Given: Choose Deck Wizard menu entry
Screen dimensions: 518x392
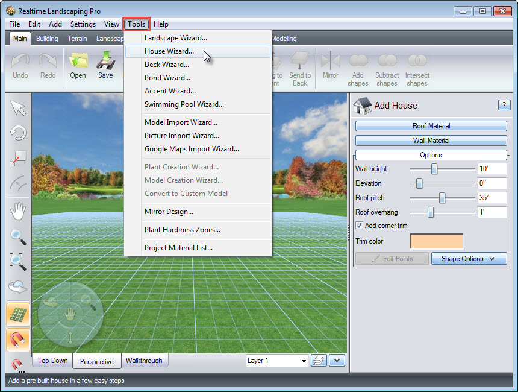Looking at the screenshot, I should click(x=198, y=65).
